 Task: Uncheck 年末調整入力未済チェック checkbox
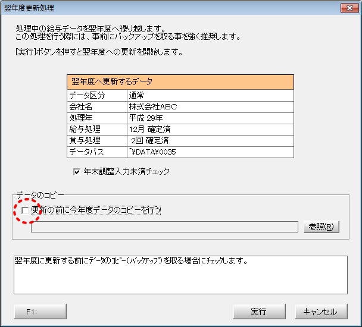coord(77,172)
